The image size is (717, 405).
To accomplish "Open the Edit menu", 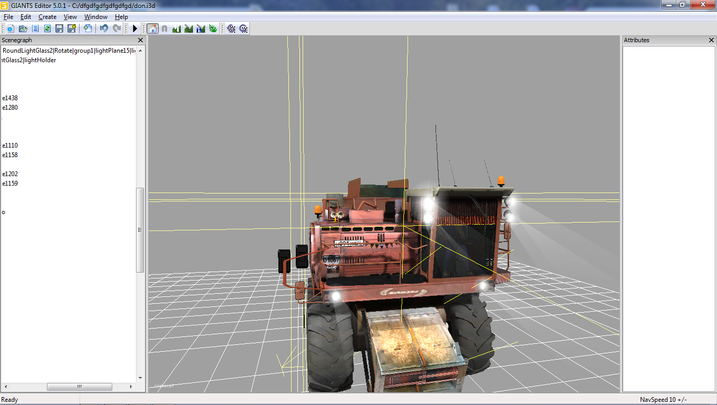I will (x=26, y=17).
